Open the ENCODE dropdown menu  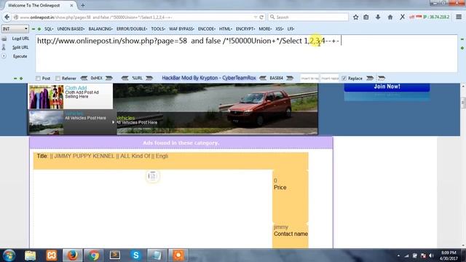[207, 29]
